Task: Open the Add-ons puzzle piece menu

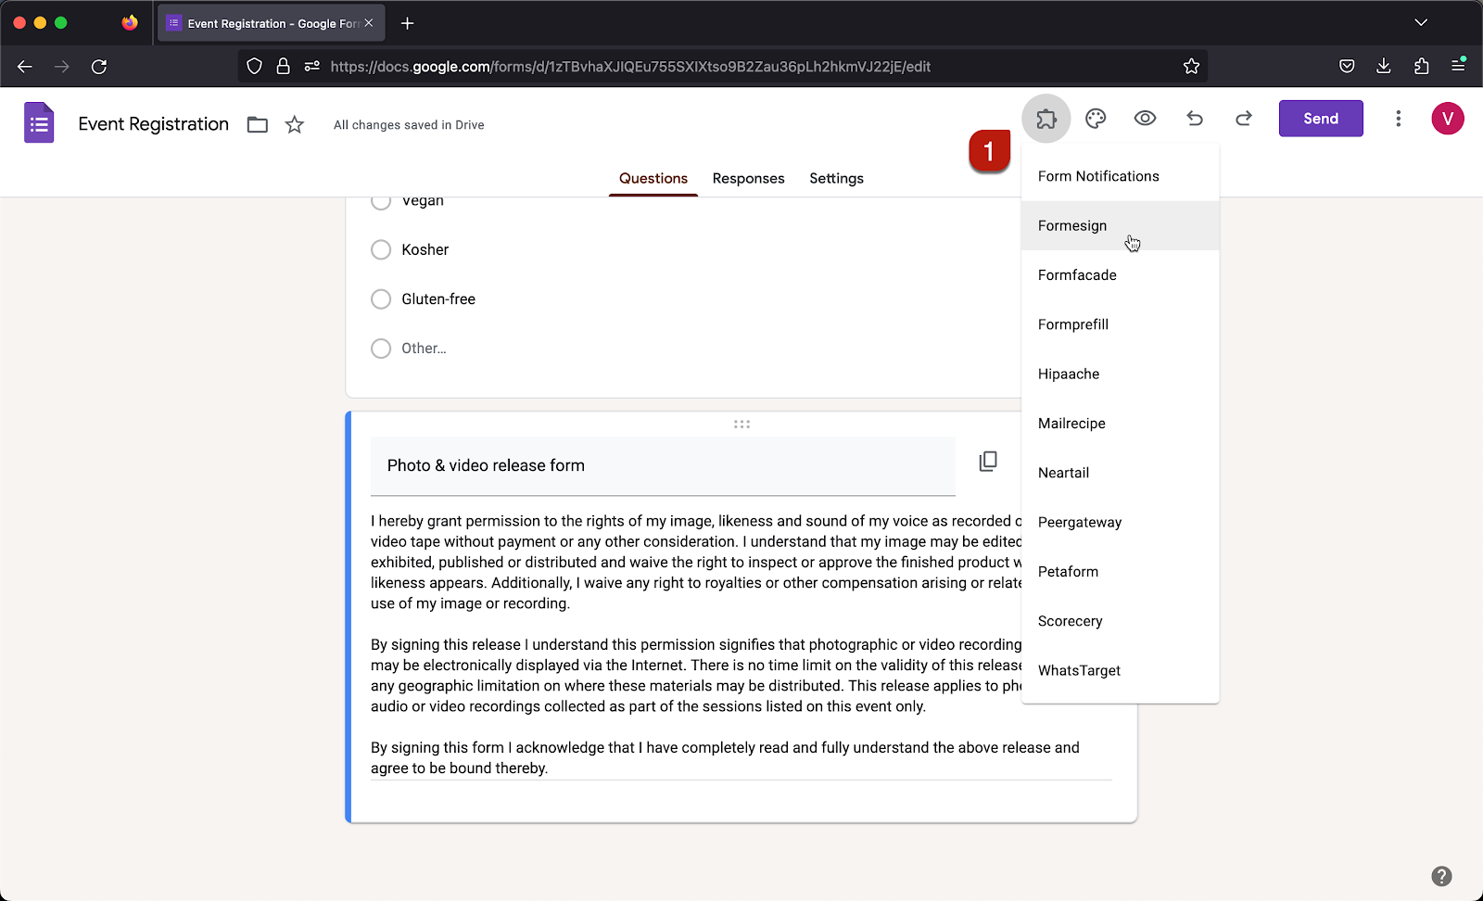Action: click(x=1046, y=118)
